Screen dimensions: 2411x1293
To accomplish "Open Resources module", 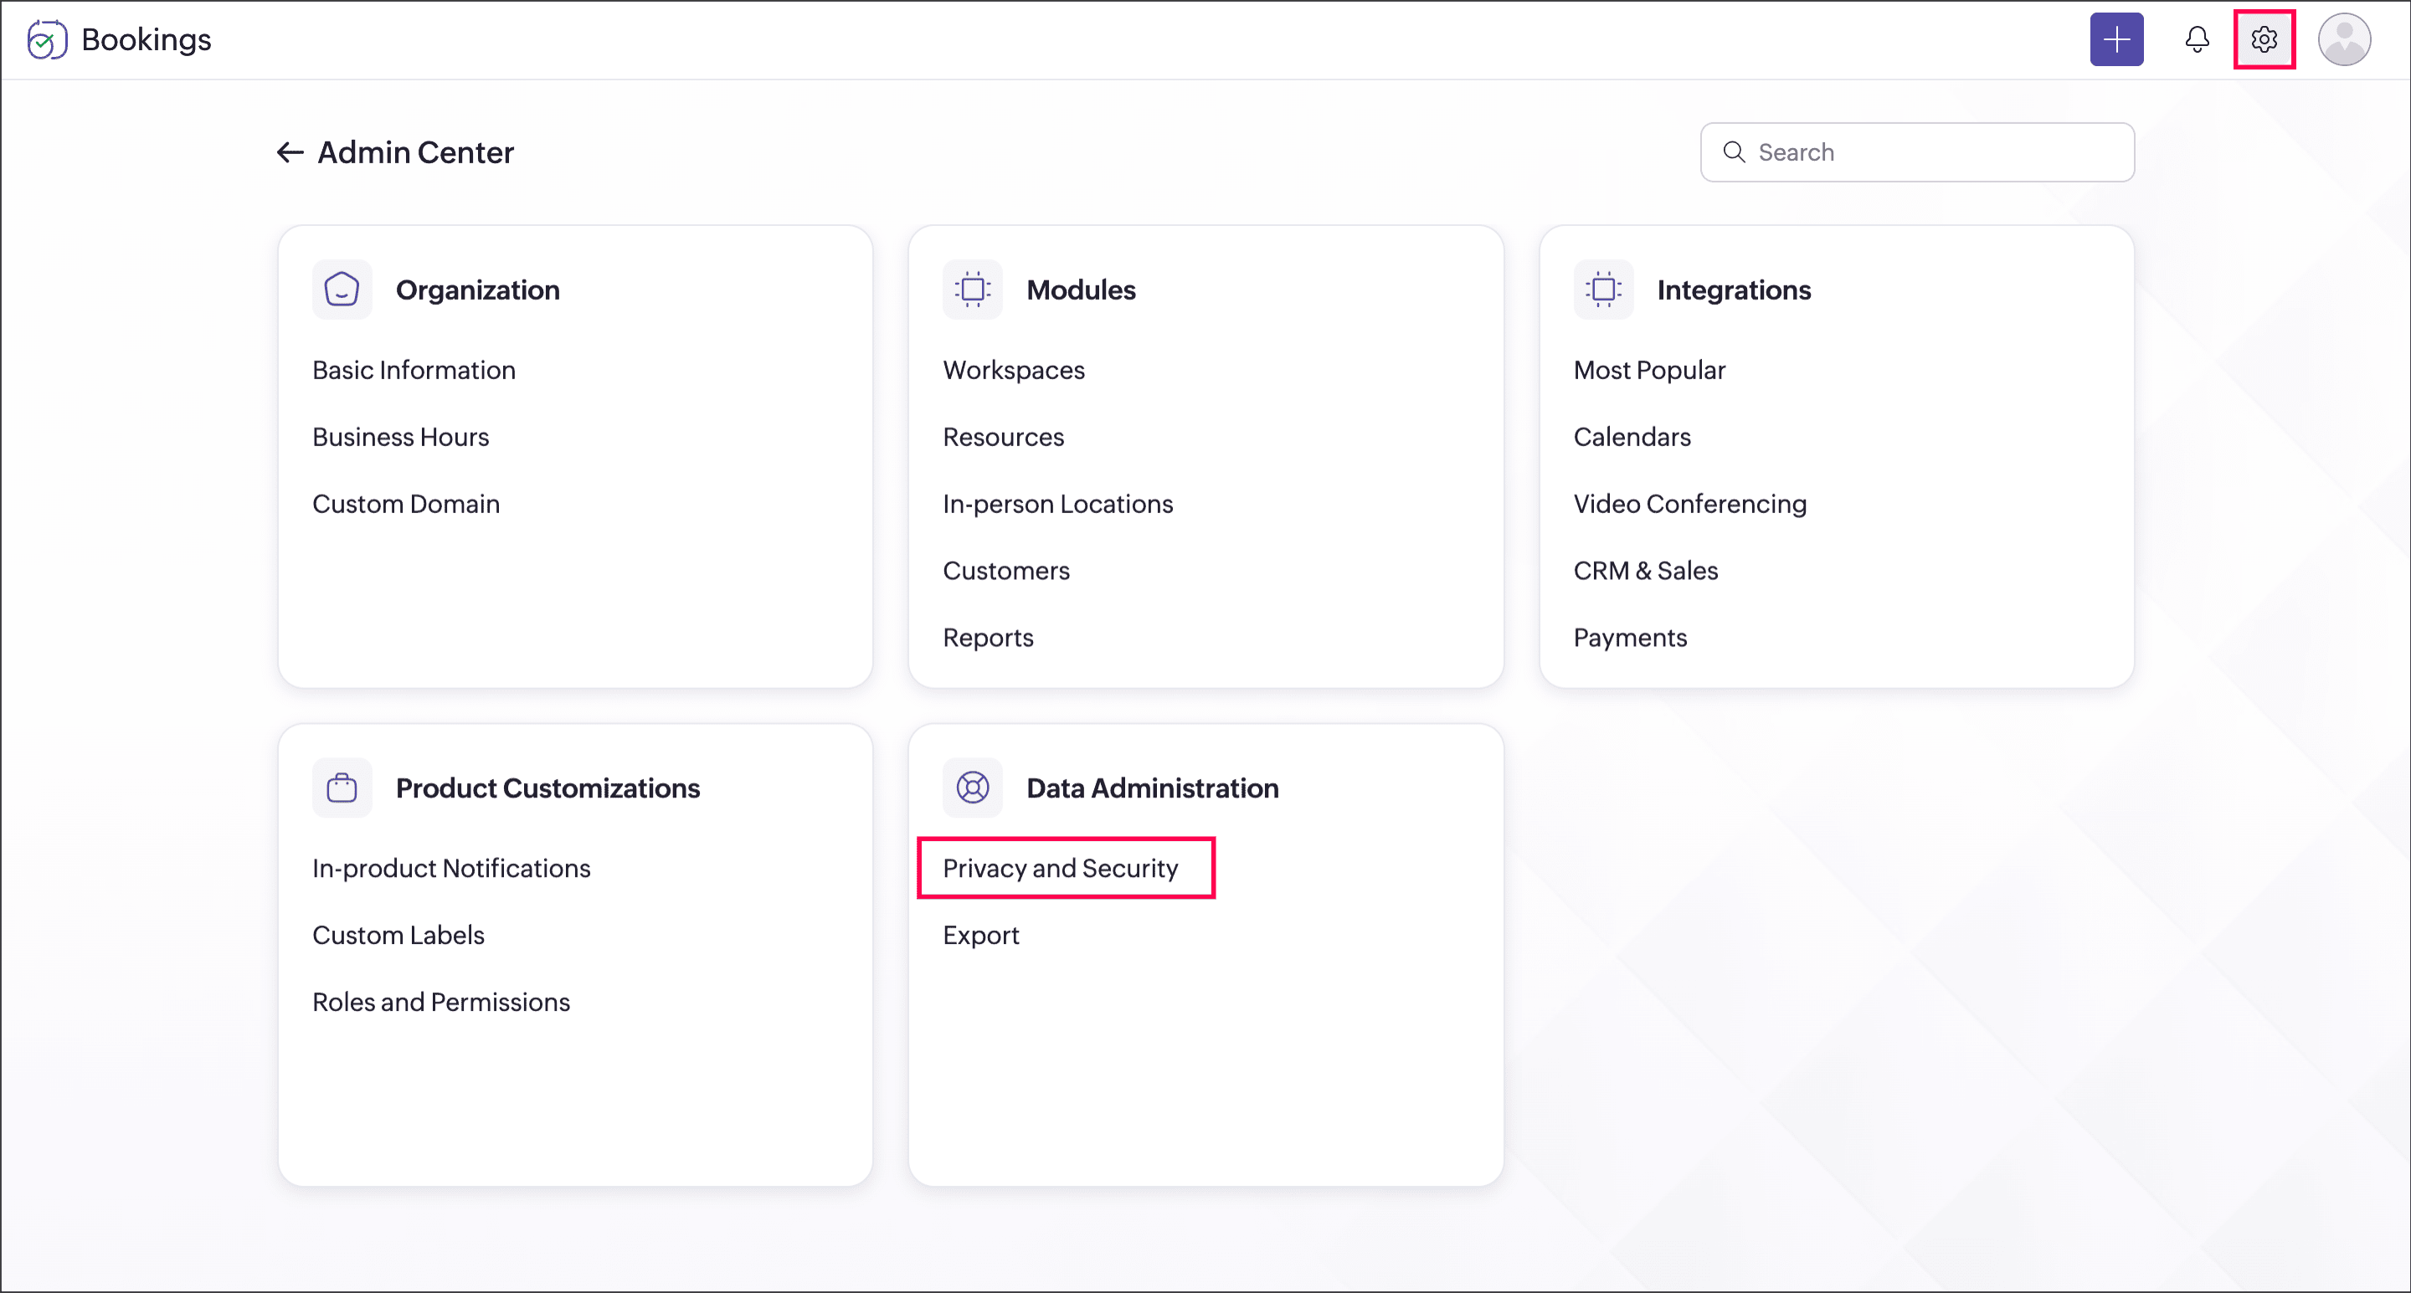I will [x=1004, y=437].
